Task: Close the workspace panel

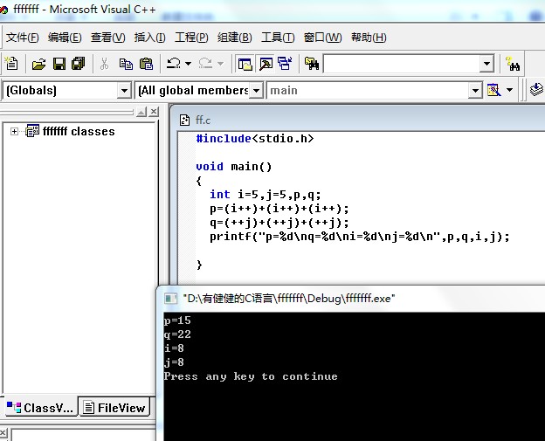Action: point(154,112)
